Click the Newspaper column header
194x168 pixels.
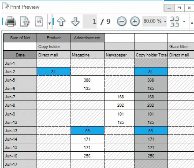click(119, 55)
